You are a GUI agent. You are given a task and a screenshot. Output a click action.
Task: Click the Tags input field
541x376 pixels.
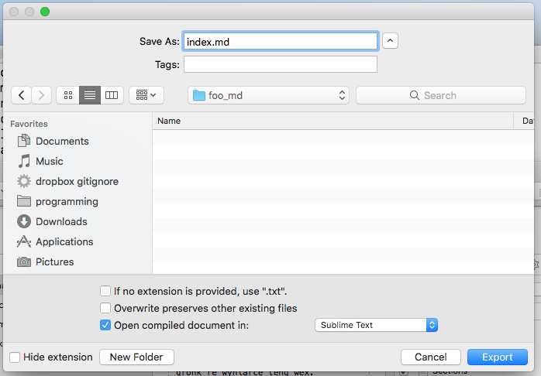(281, 64)
